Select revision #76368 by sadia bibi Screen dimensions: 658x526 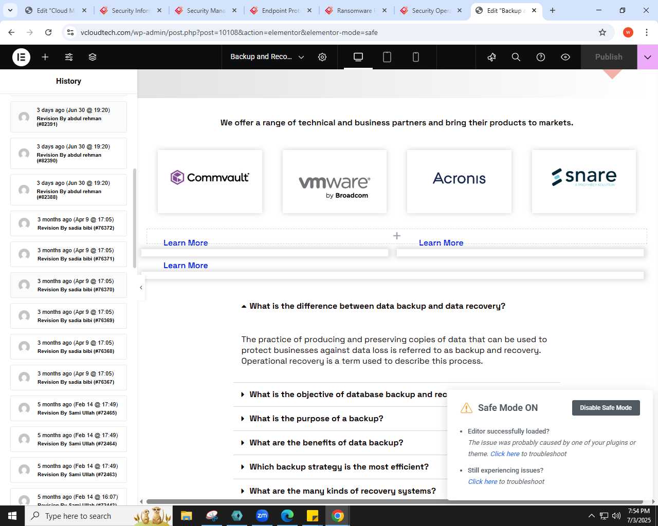coord(68,347)
